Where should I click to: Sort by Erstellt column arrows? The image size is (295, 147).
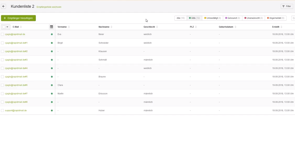pyautogui.click(x=281, y=27)
